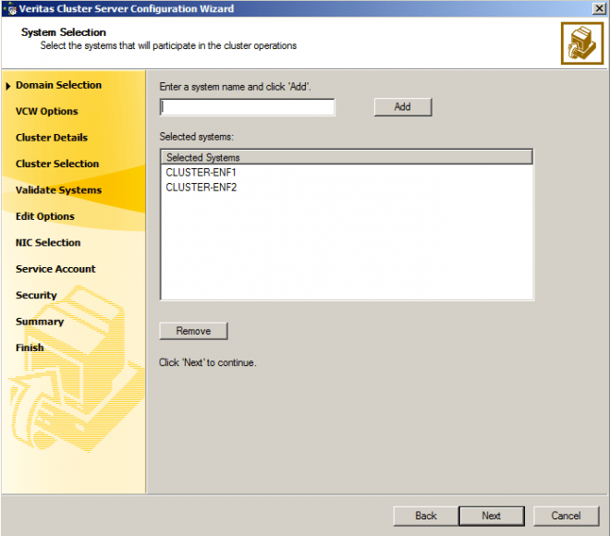Viewport: 610px width, 536px height.
Task: Select the Validate Systems step
Action: [58, 190]
